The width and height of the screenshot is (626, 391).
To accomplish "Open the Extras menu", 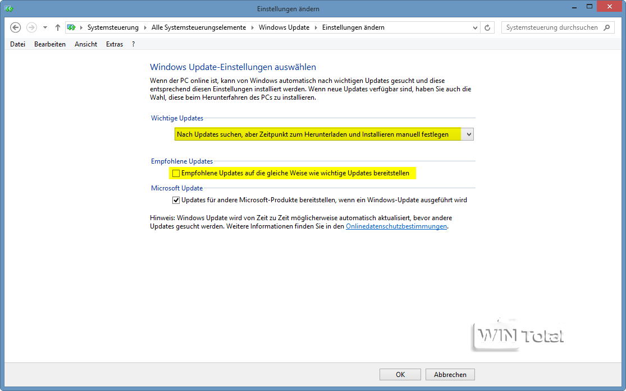I will [115, 44].
